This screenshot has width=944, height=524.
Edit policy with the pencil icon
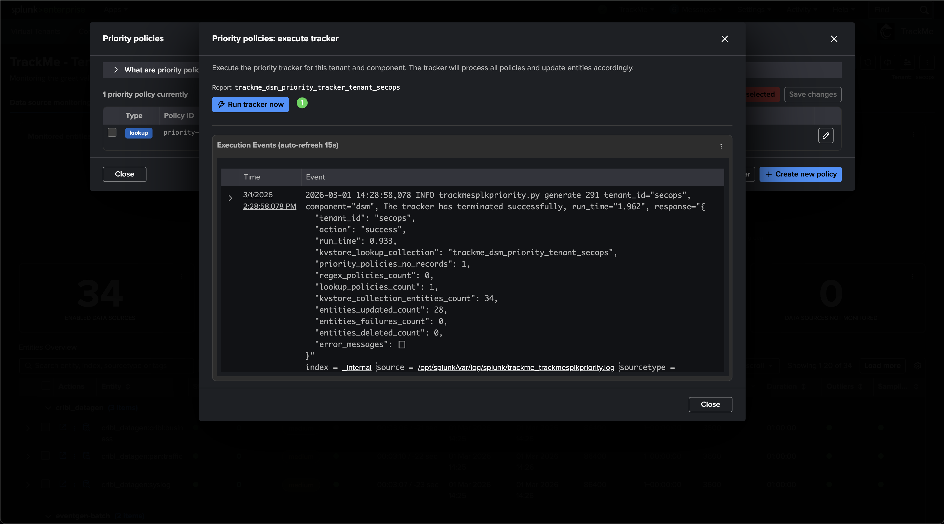coord(826,136)
